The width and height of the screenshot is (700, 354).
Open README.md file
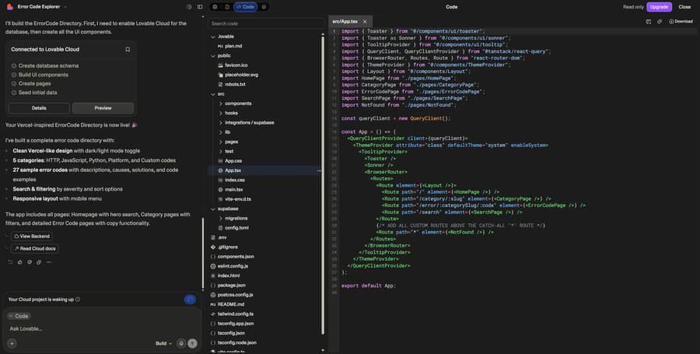[227, 304]
